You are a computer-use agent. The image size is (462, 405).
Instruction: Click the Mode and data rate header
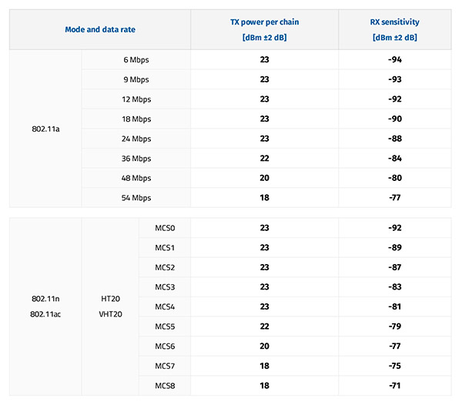point(99,29)
